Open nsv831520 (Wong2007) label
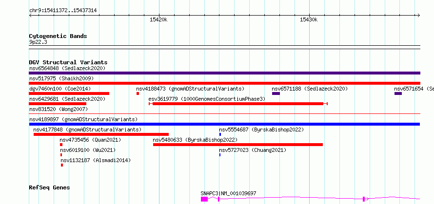 click(x=59, y=109)
